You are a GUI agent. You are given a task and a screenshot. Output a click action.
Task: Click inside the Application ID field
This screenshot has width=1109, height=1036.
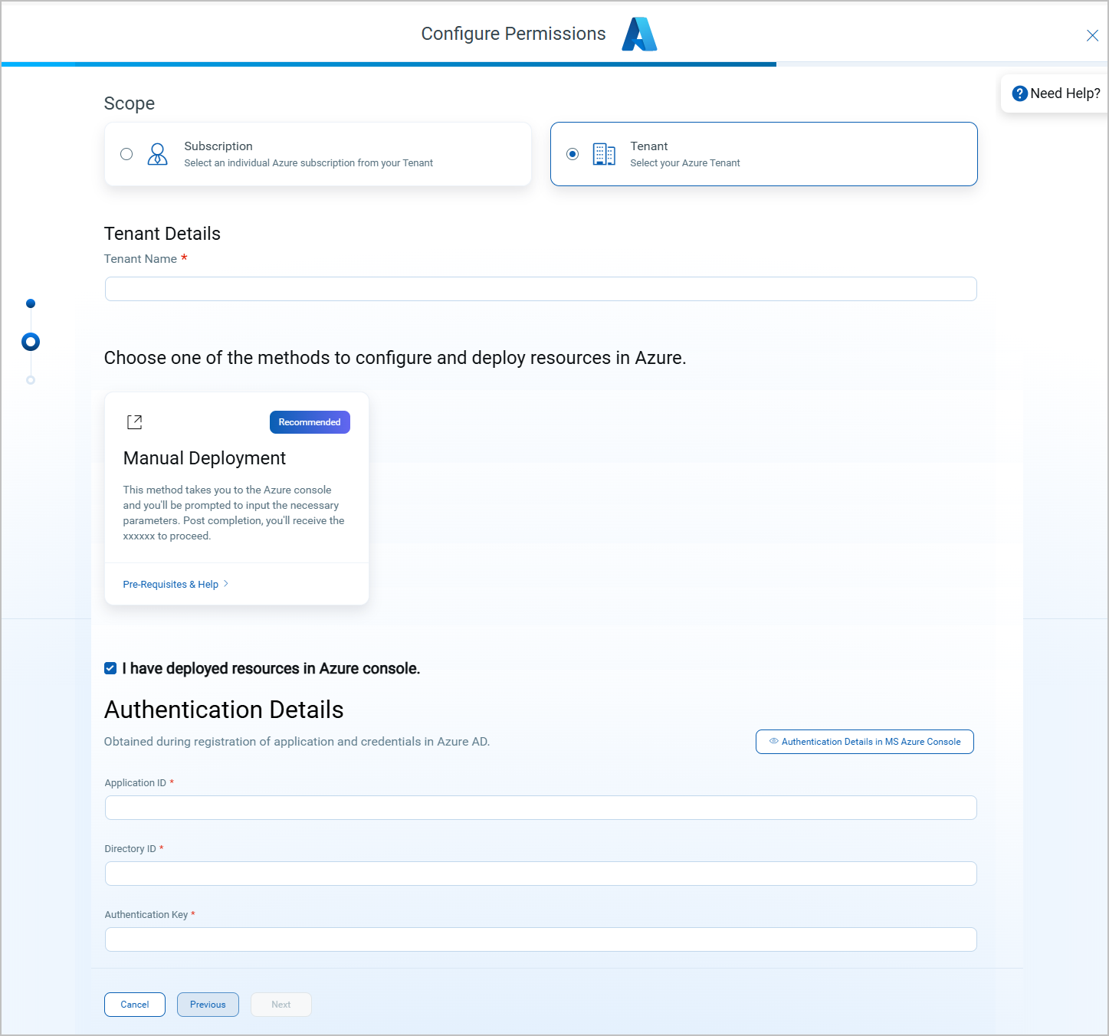[x=540, y=807]
